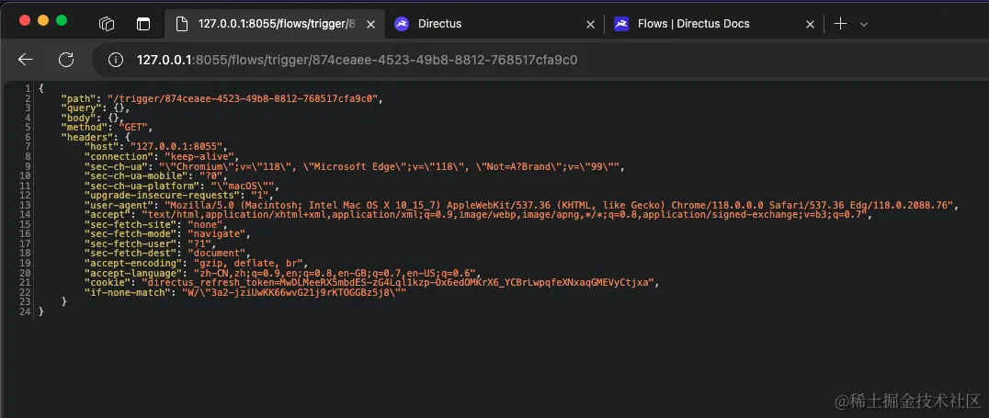The width and height of the screenshot is (989, 418).
Task: Click the macOS green fullscreen button
Action: pos(62,20)
